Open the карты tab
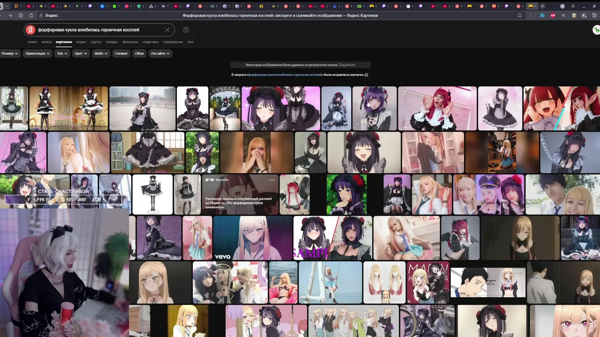Screen dimensions: 600x337 click(96, 42)
